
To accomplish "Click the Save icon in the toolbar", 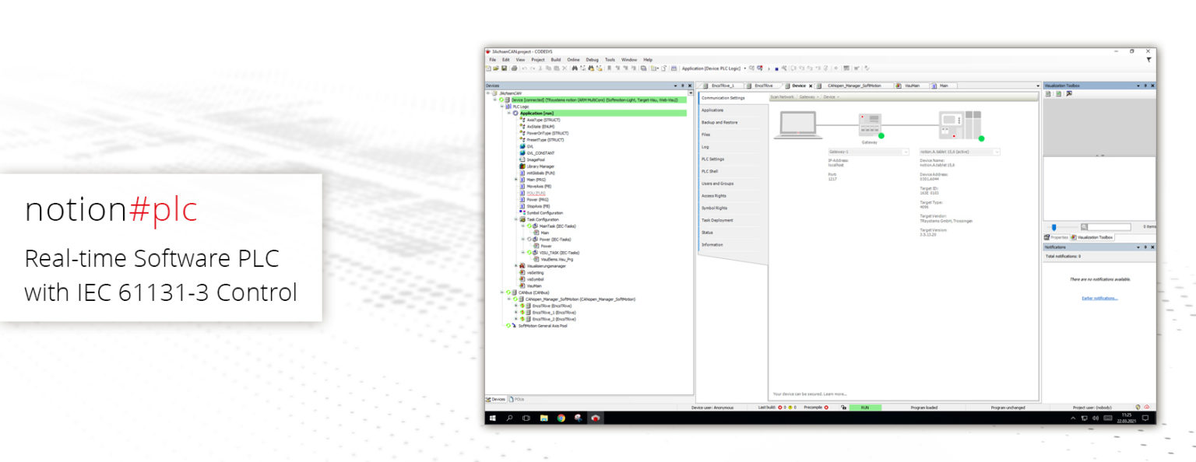I will [505, 68].
